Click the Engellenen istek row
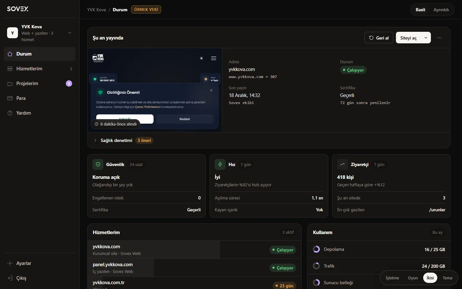This screenshot has width=462, height=289. (147, 198)
